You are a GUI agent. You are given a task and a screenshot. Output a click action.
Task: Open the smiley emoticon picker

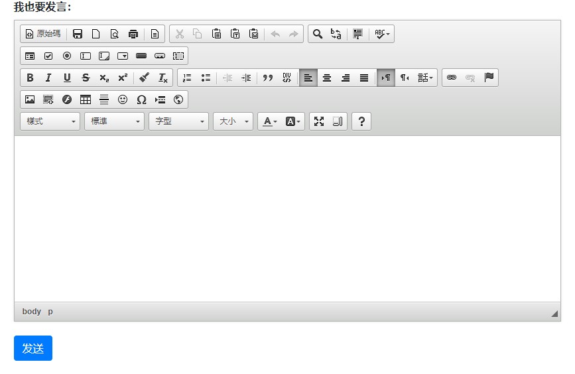(123, 99)
